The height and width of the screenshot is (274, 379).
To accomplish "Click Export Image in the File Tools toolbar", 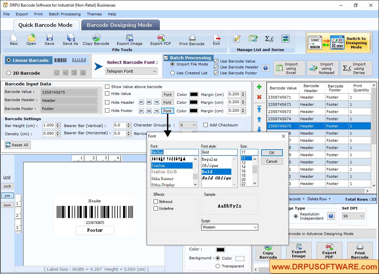I will point(130,40).
